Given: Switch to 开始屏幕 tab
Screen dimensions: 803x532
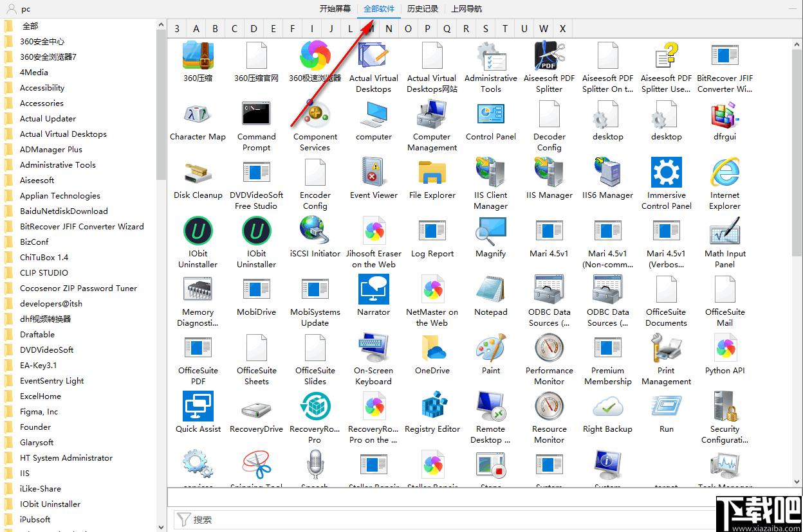Looking at the screenshot, I should coord(335,9).
